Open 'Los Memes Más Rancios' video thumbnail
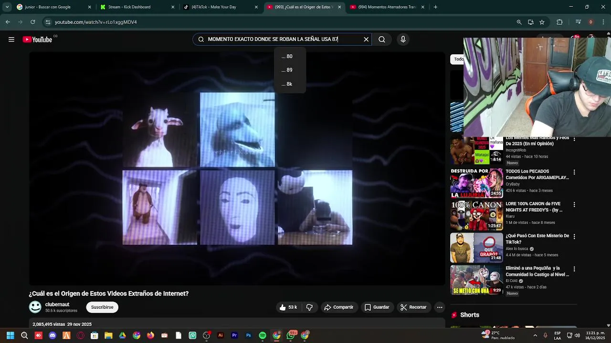 [x=476, y=150]
